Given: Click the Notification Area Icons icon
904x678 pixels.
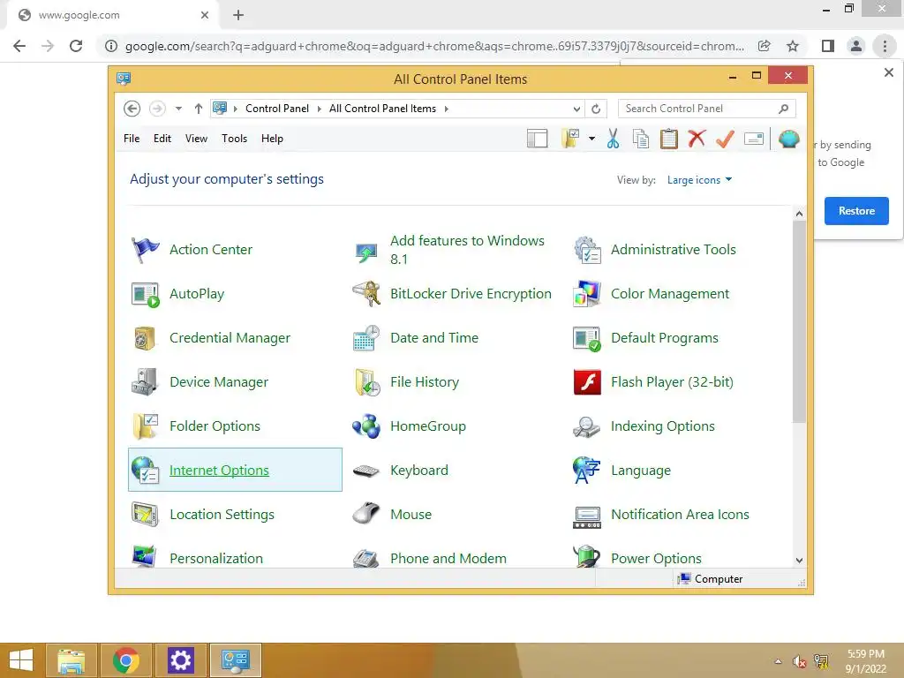Looking at the screenshot, I should click(x=587, y=516).
